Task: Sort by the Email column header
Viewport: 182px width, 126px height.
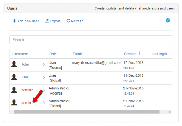Action: 77,54
